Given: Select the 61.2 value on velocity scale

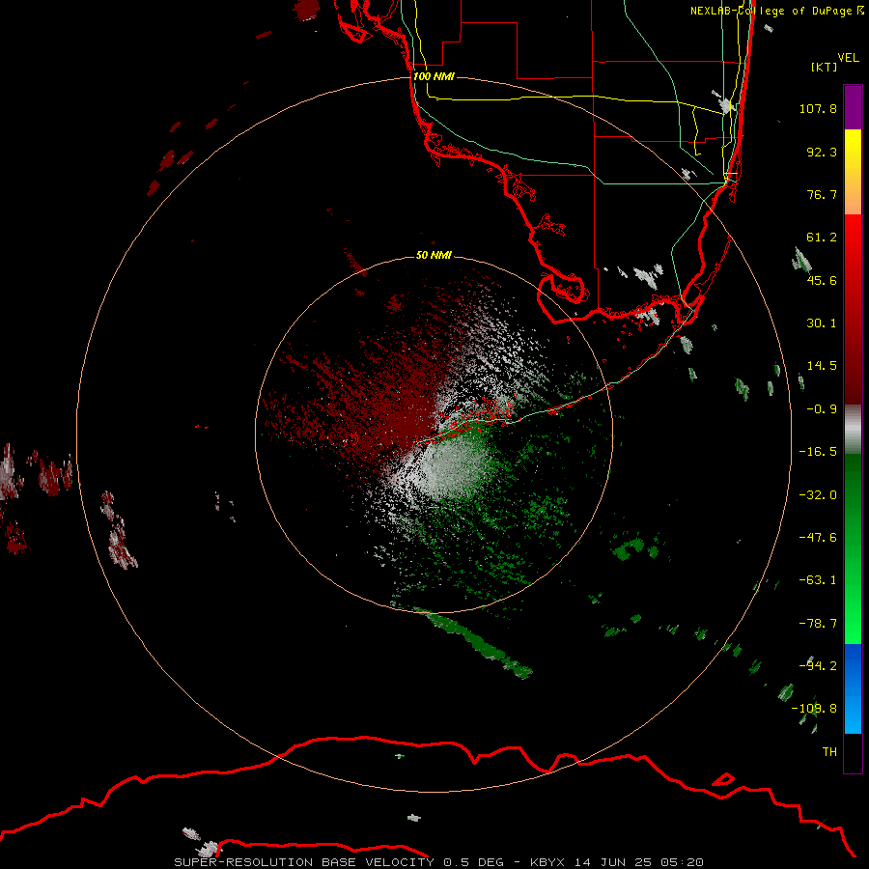Looking at the screenshot, I should [x=822, y=238].
